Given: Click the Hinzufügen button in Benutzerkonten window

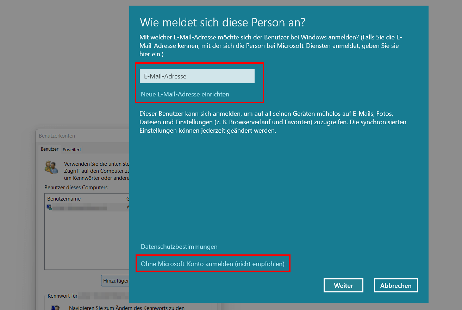Looking at the screenshot, I should [x=115, y=281].
